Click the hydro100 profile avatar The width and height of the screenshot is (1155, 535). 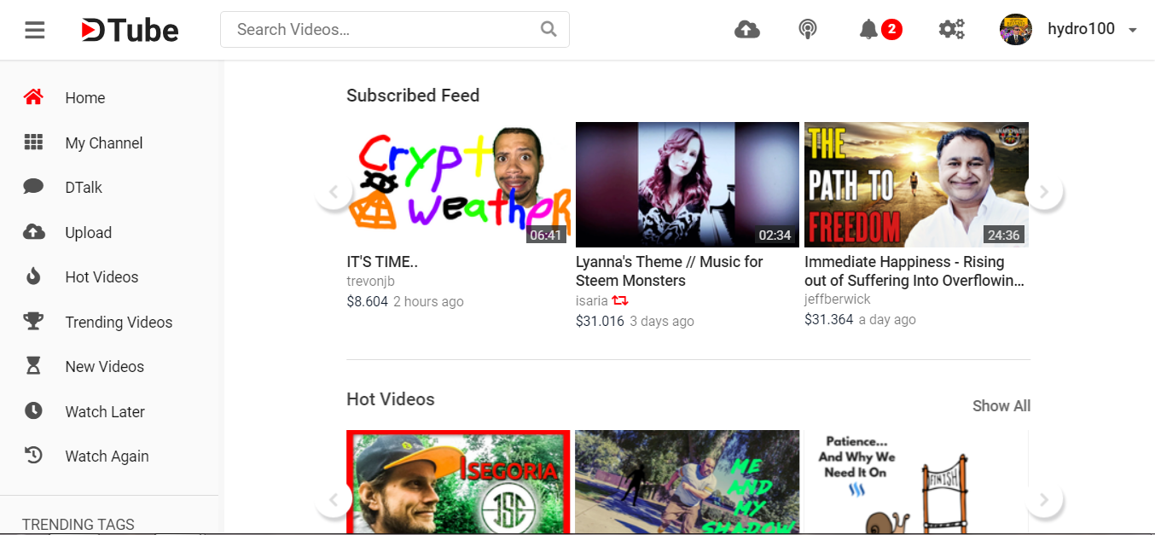click(1016, 30)
